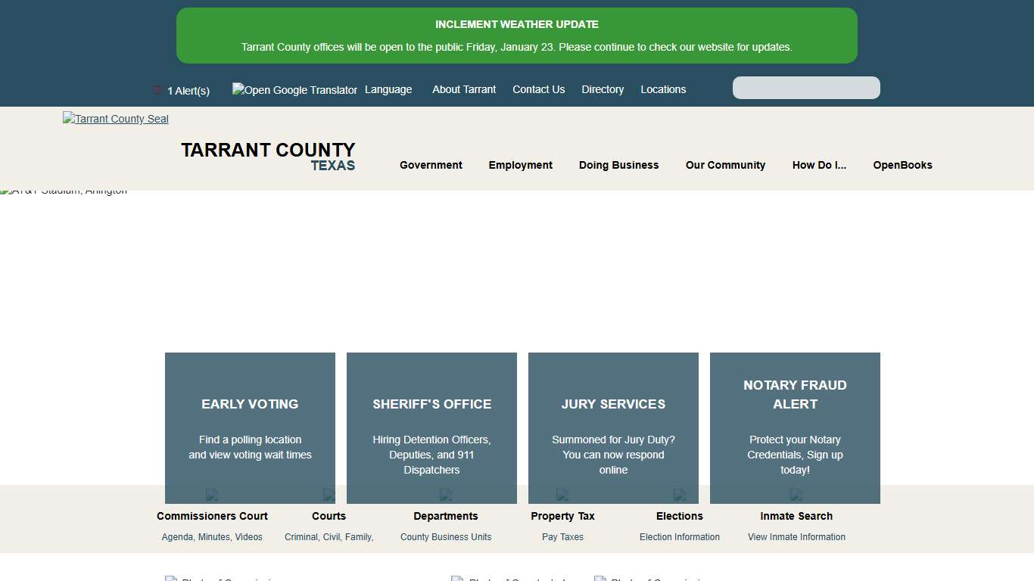Open Agenda, Minutes, Videos link
The image size is (1034, 581).
click(212, 536)
